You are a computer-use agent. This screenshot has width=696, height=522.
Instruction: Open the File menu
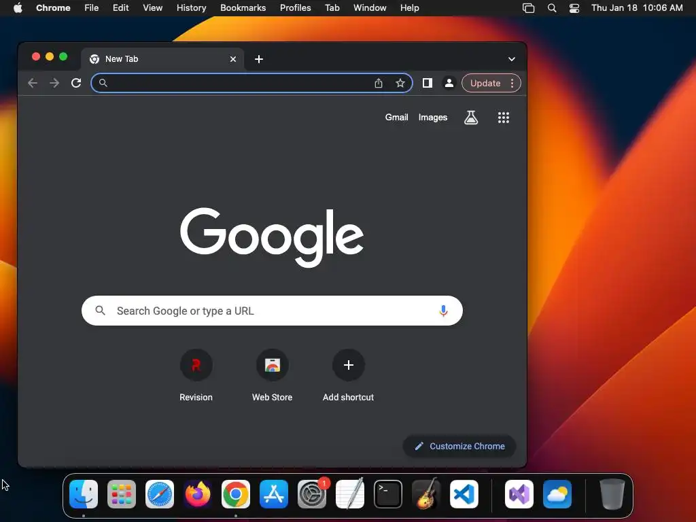click(92, 8)
